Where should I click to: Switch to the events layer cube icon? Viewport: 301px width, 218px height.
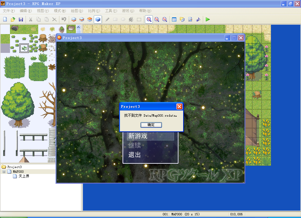pos(98,19)
